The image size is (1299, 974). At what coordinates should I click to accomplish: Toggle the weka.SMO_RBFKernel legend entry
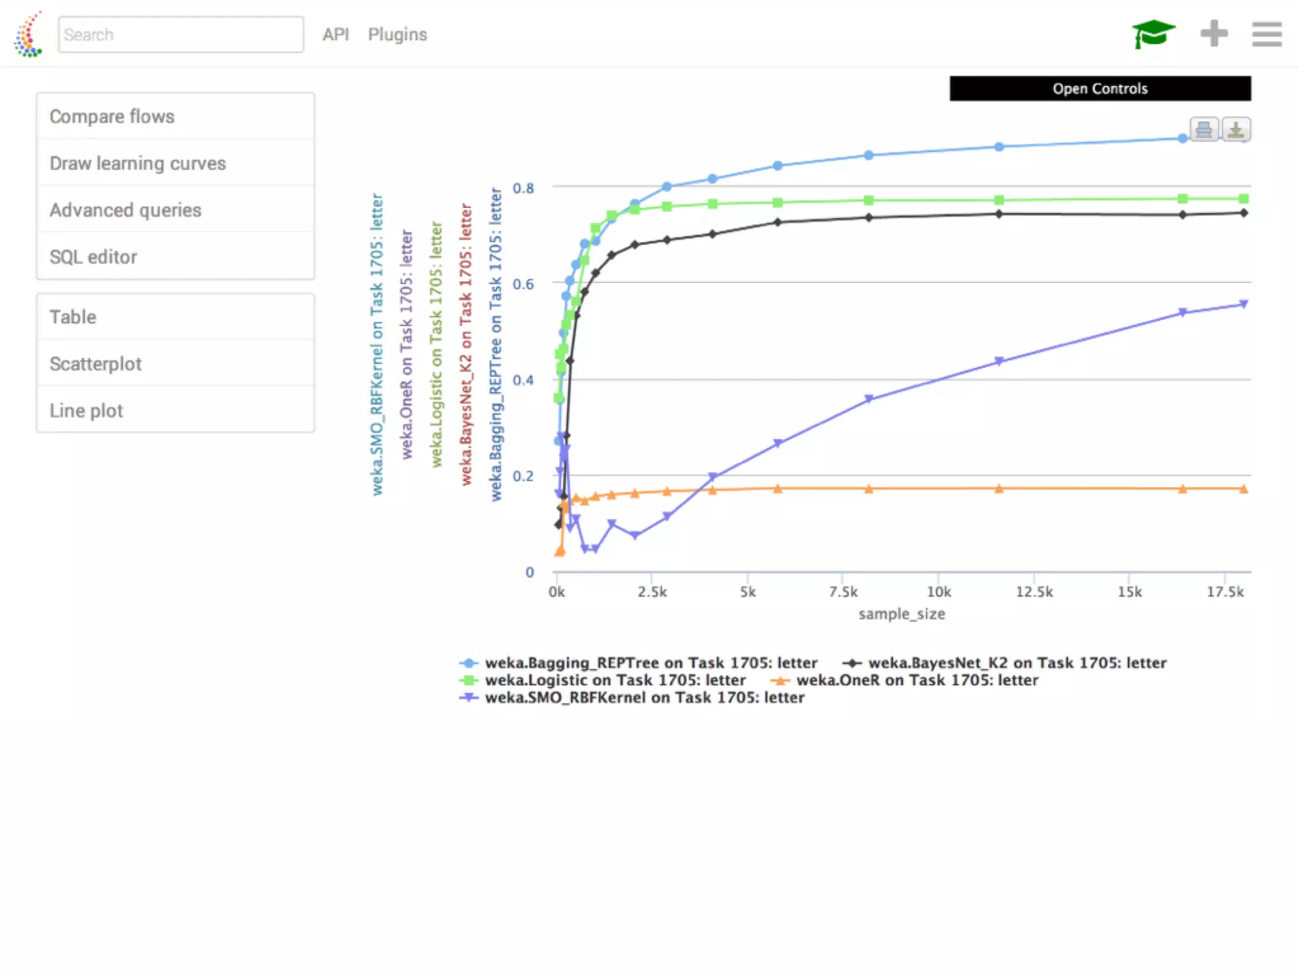click(644, 698)
